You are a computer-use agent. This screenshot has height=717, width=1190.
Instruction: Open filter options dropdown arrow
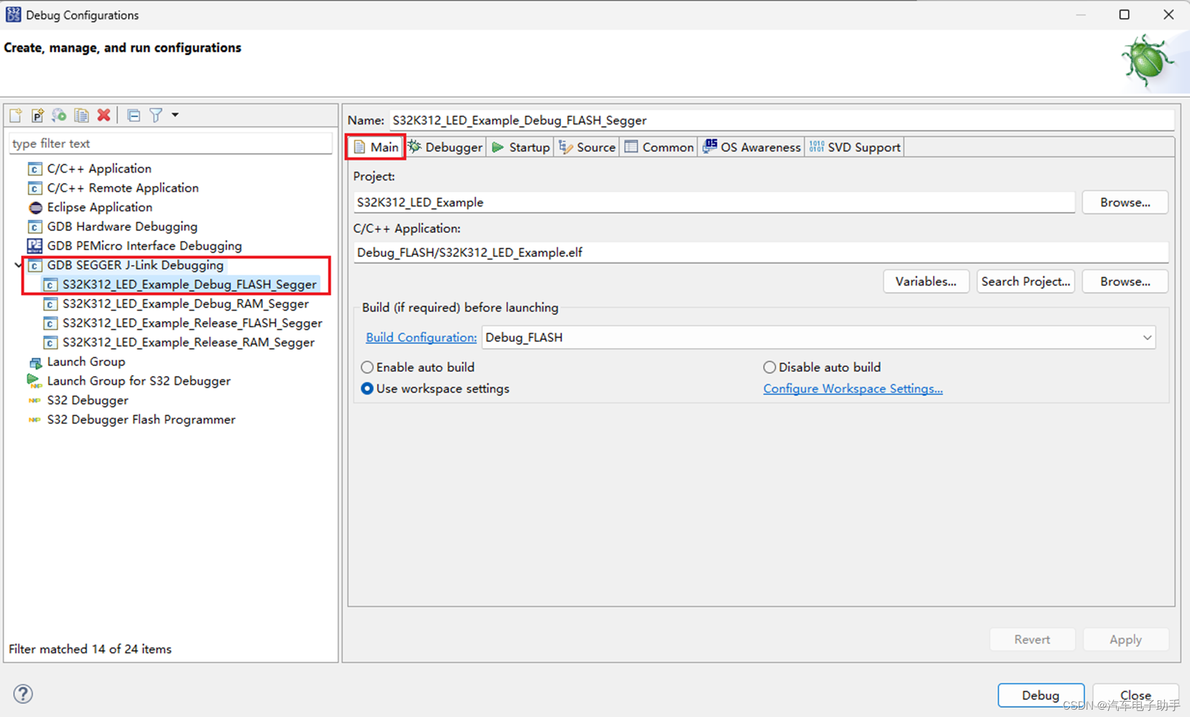(175, 115)
